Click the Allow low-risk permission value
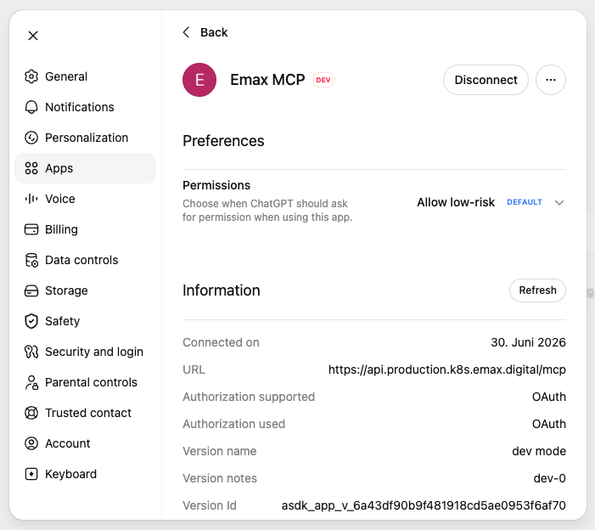This screenshot has height=530, width=595. coord(456,202)
